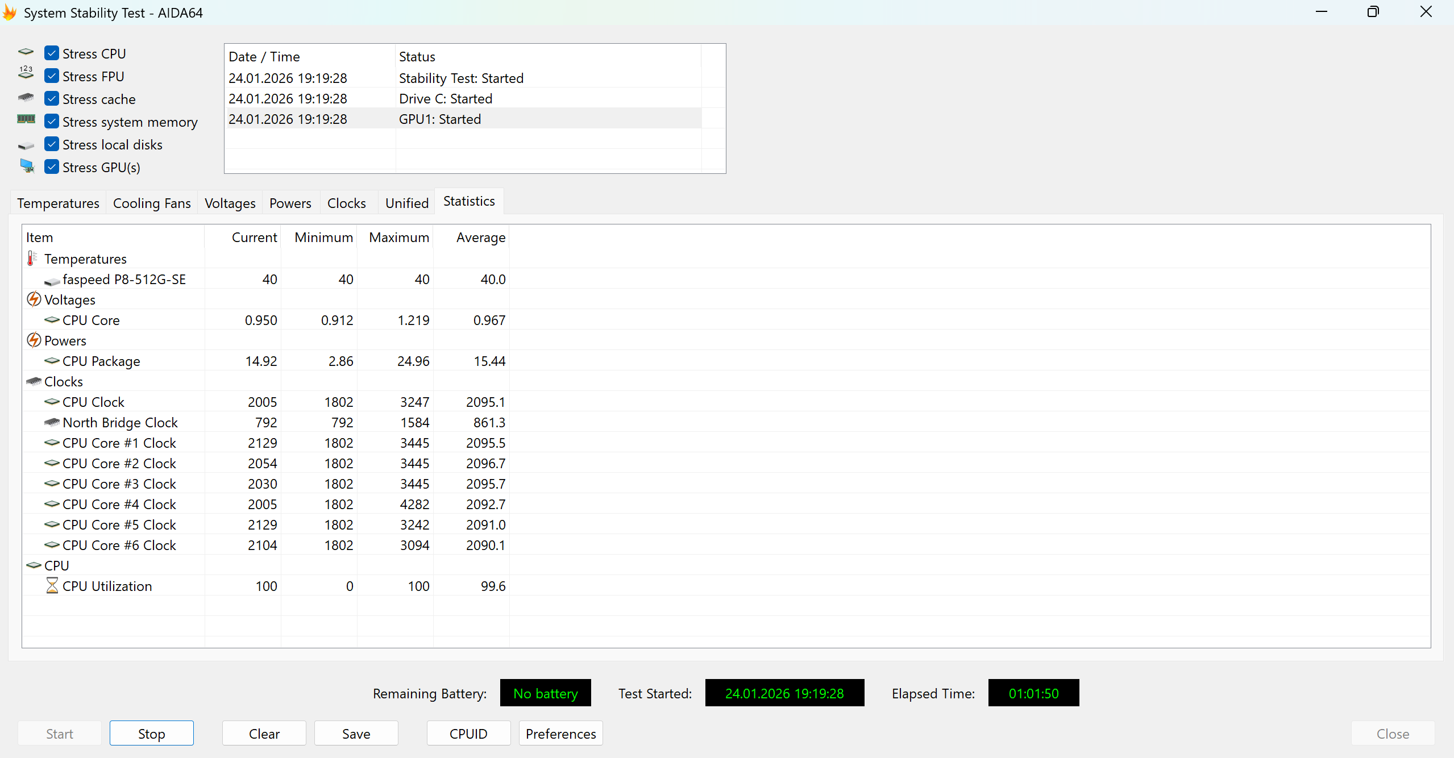Viewport: 1454px width, 758px height.
Task: Click the chip icon beside Clocks category
Action: tap(34, 381)
